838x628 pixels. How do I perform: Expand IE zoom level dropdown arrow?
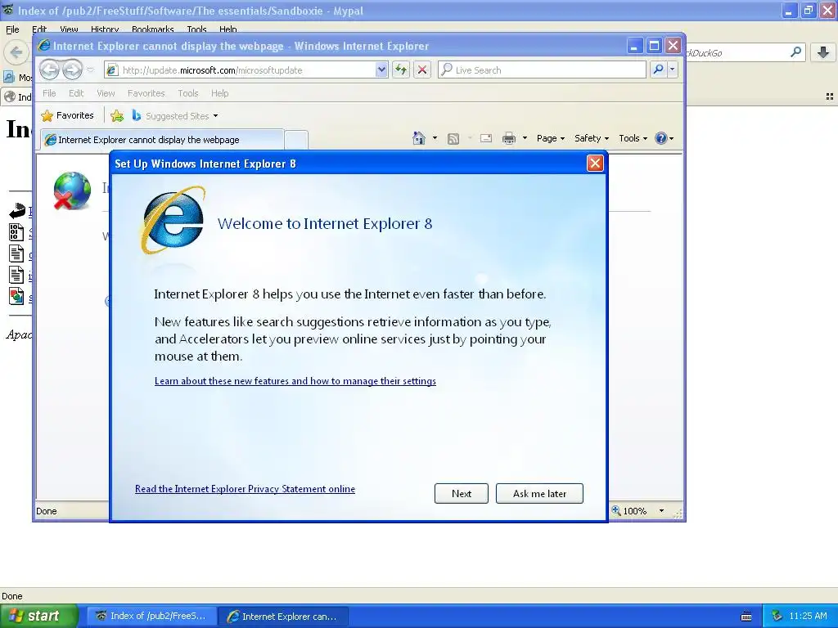tap(661, 511)
